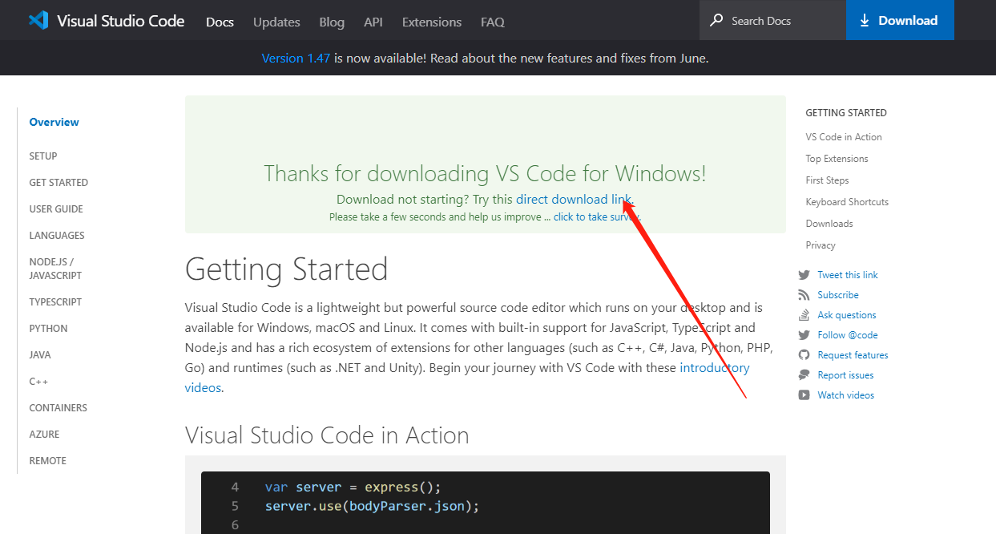Select Overview in the left sidebar
The width and height of the screenshot is (996, 534).
(x=54, y=122)
